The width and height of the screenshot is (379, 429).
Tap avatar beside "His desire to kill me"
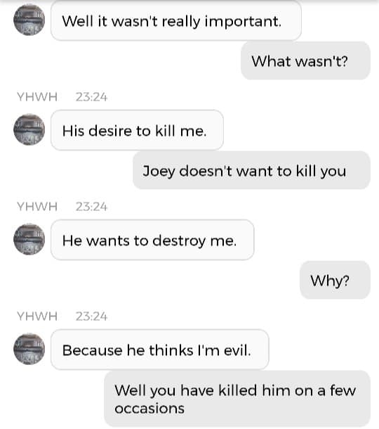coord(29,129)
